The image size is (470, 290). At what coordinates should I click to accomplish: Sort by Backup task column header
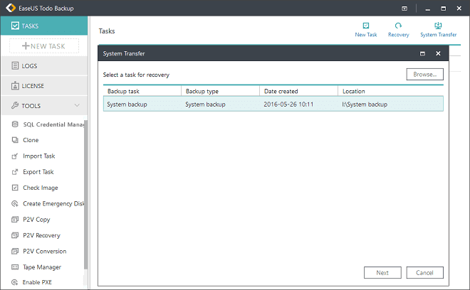click(142, 91)
